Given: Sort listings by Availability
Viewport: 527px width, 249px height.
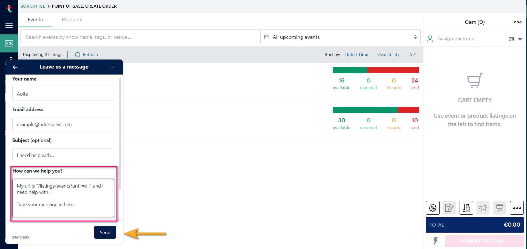Looking at the screenshot, I should click(389, 55).
